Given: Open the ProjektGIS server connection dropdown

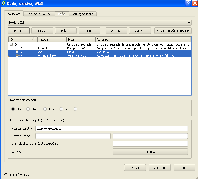Looking at the screenshot, I should (189, 23).
